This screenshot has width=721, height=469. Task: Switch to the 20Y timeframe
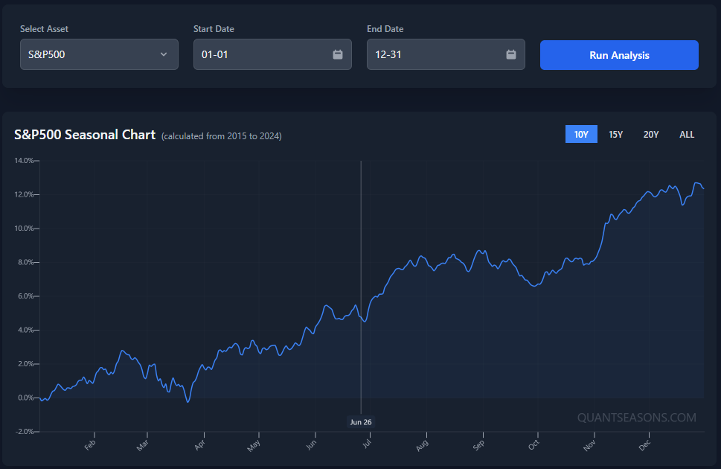point(650,135)
